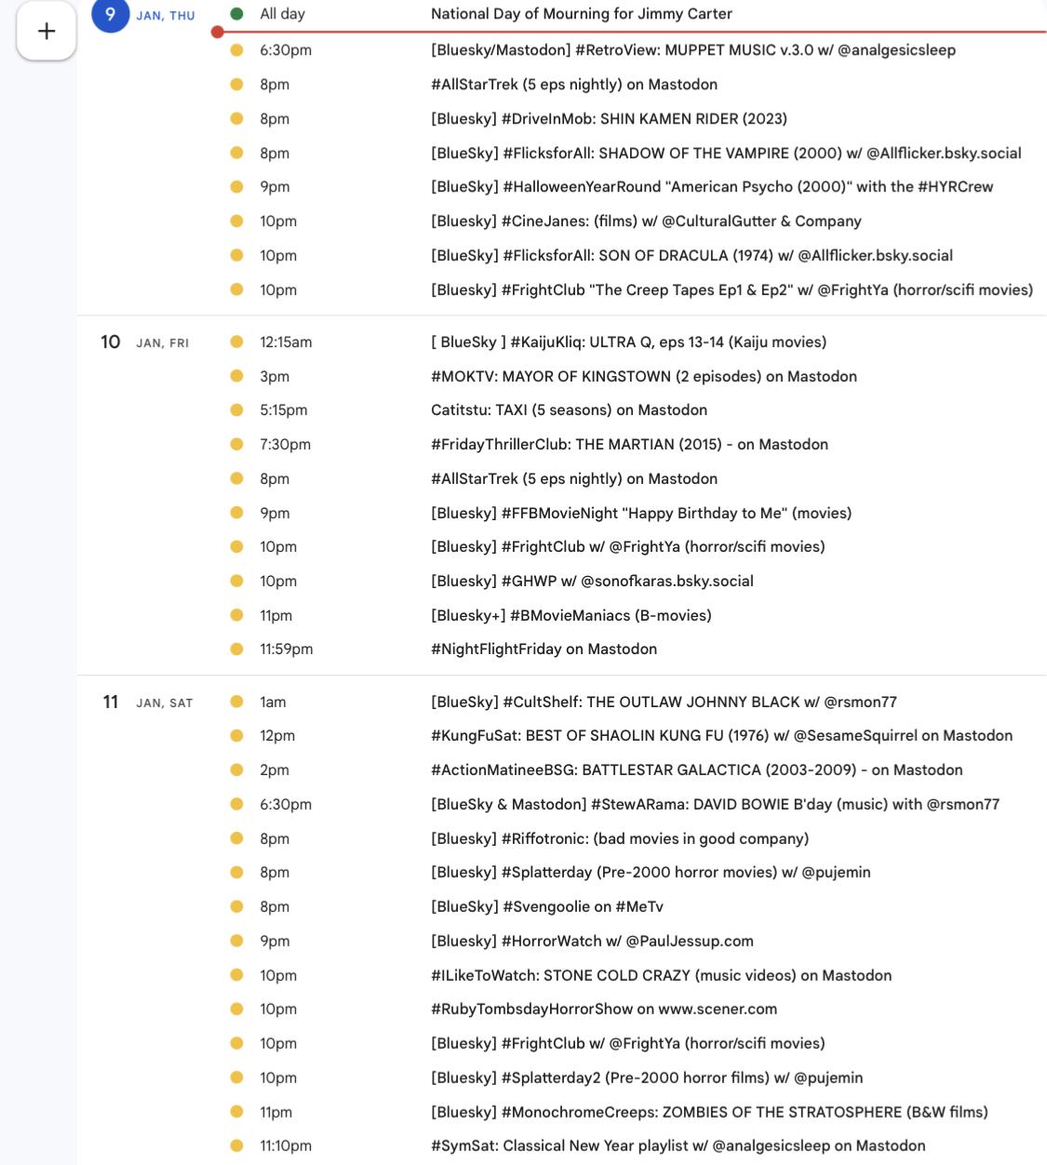Open #RubyTombsdayHorrorShow on scener.com event

tap(604, 1010)
